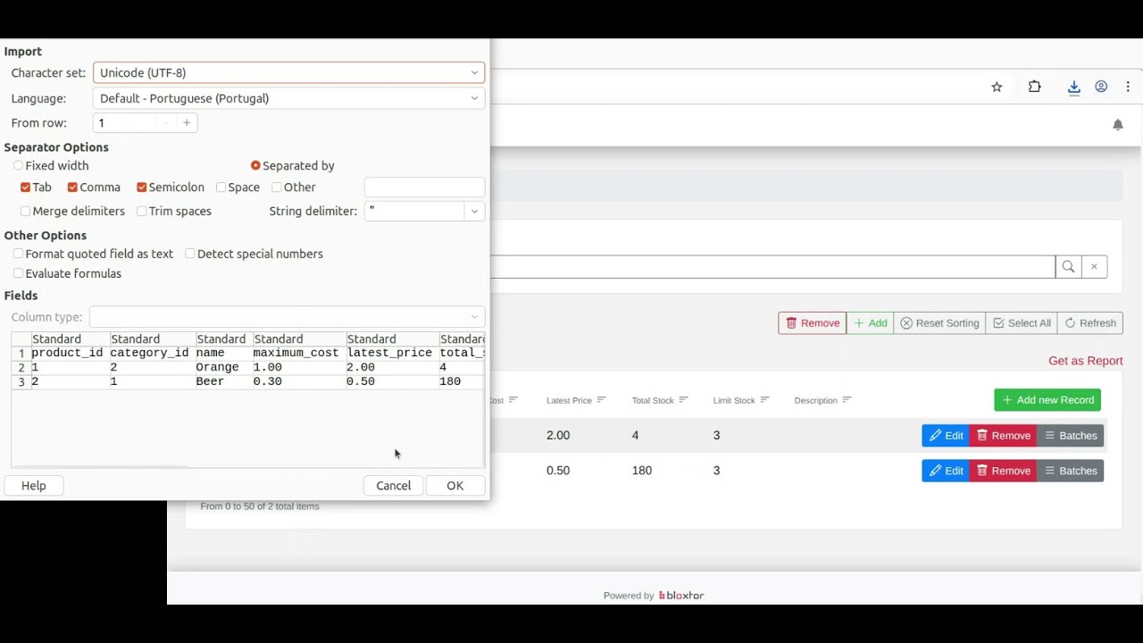
Task: Open the browser downloads icon
Action: (x=1074, y=87)
